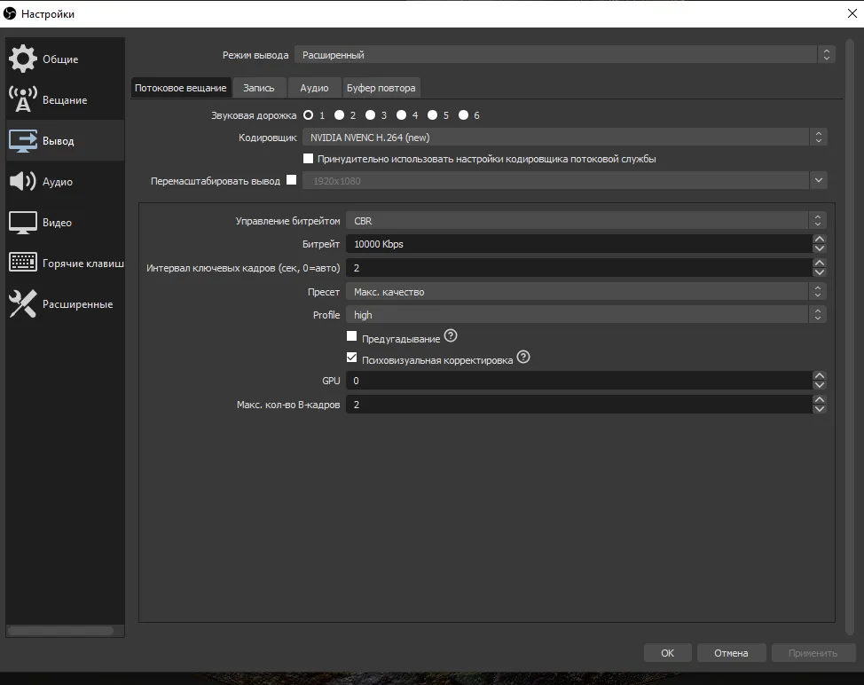Viewport: 864px width, 685px height.
Task: Open Горячие клавиши settings section
Action: pyautogui.click(x=65, y=264)
